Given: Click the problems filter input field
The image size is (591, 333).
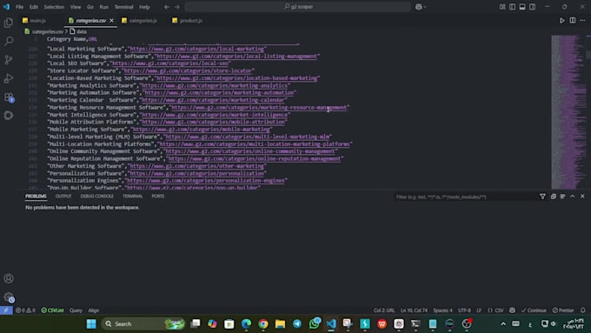Looking at the screenshot, I should [466, 196].
